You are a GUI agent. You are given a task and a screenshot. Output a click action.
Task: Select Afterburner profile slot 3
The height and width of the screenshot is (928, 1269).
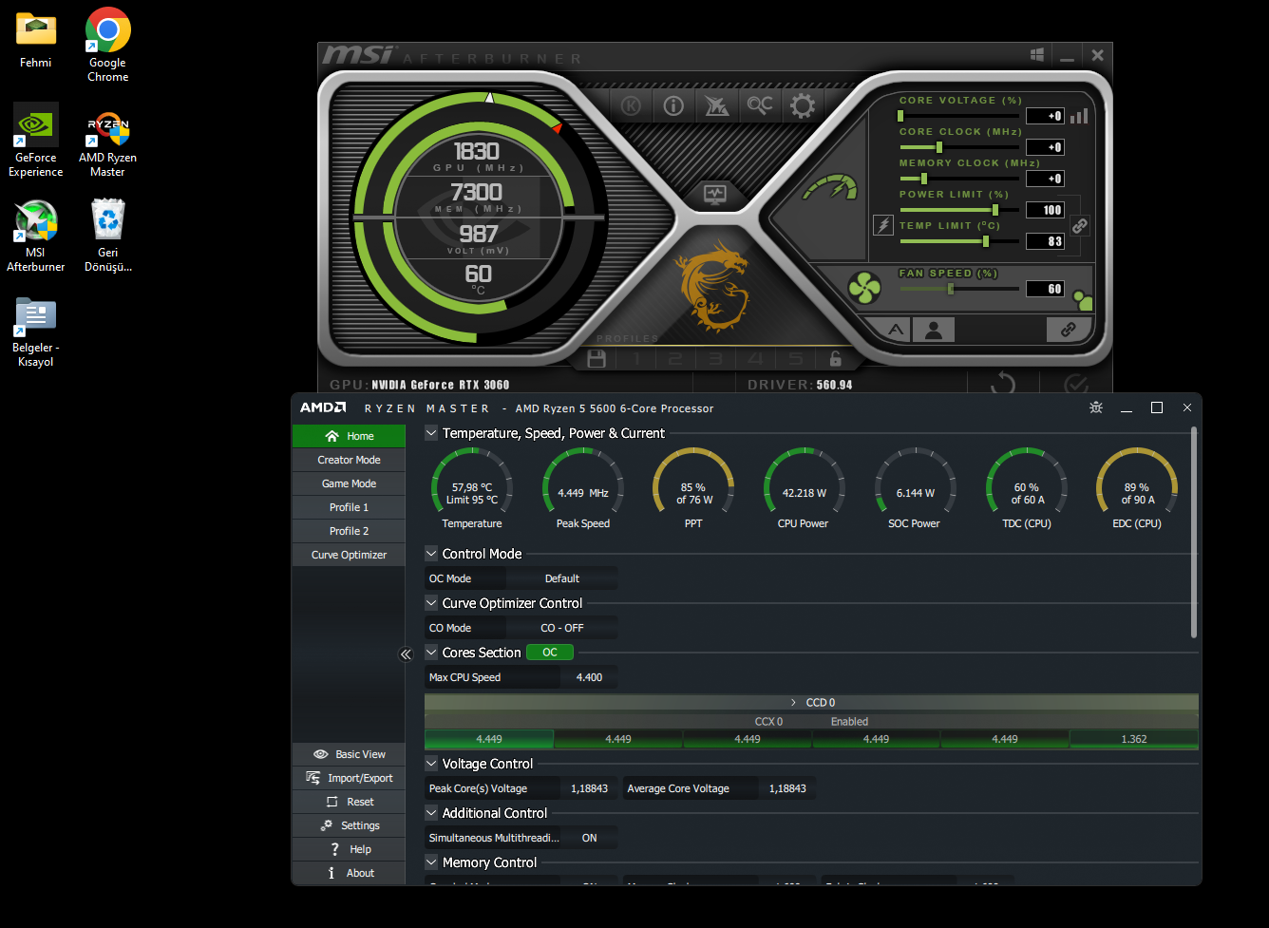715,359
